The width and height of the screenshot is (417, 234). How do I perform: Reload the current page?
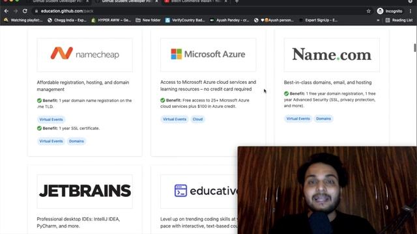(25, 11)
